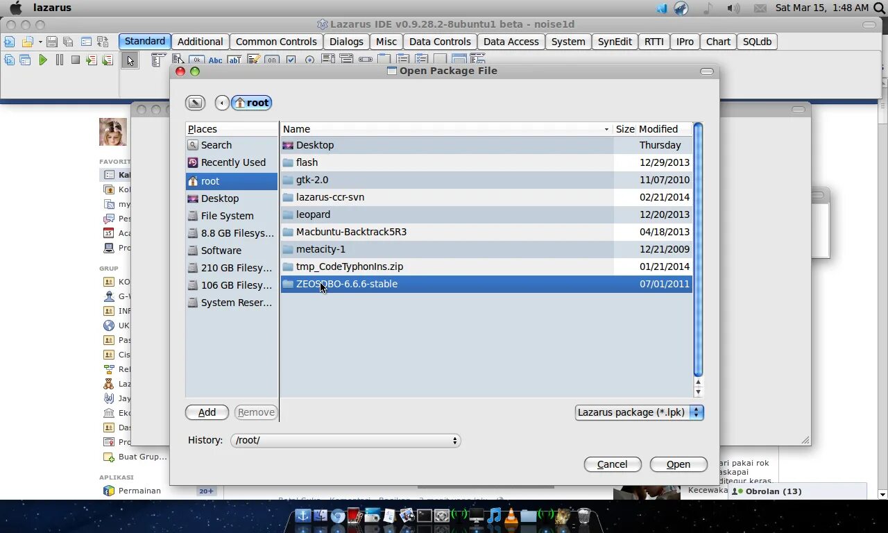This screenshot has width=888, height=533.
Task: Click the Spotlight search magnifier icon
Action: (879, 8)
